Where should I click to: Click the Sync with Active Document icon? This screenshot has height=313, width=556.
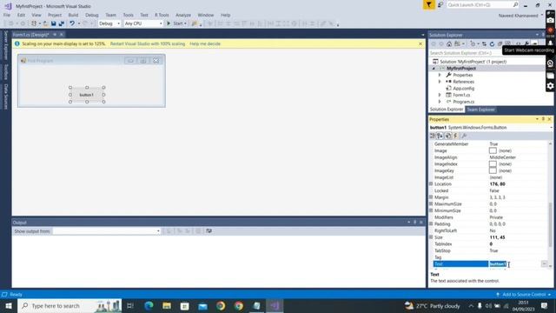[484, 44]
